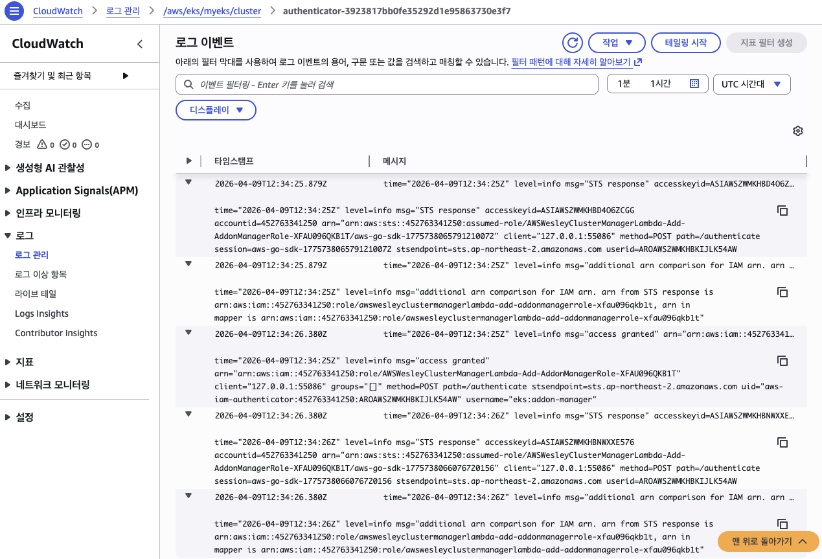Open the navigation hamburger menu

[x=14, y=10]
